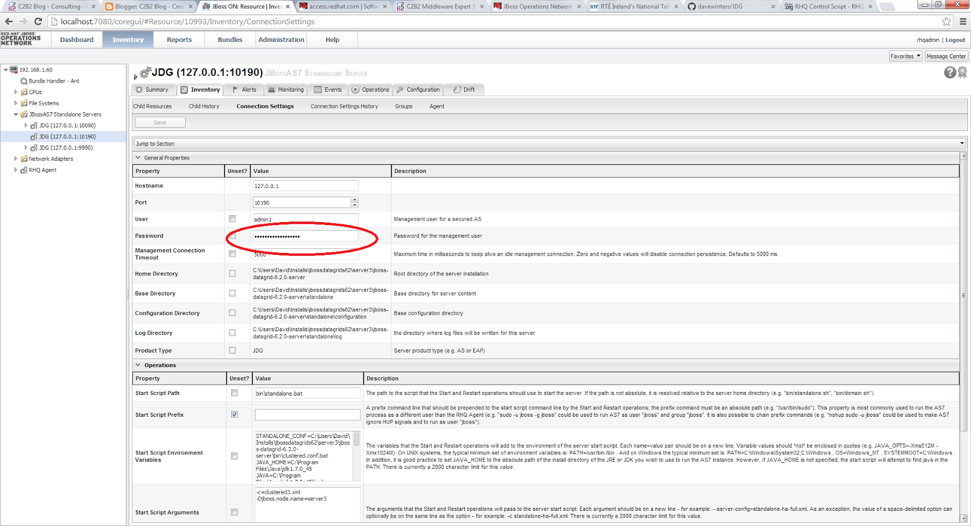Click the 192.168.1.60 platform icon in the tree

pyautogui.click(x=13, y=70)
